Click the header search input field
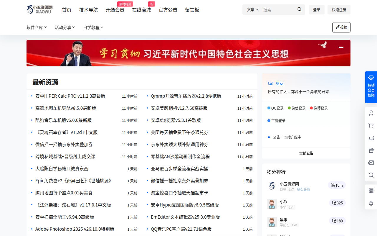The width and height of the screenshot is (377, 236). click(x=278, y=10)
